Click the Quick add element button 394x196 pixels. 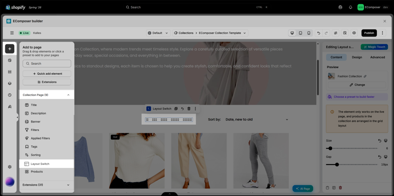click(47, 74)
